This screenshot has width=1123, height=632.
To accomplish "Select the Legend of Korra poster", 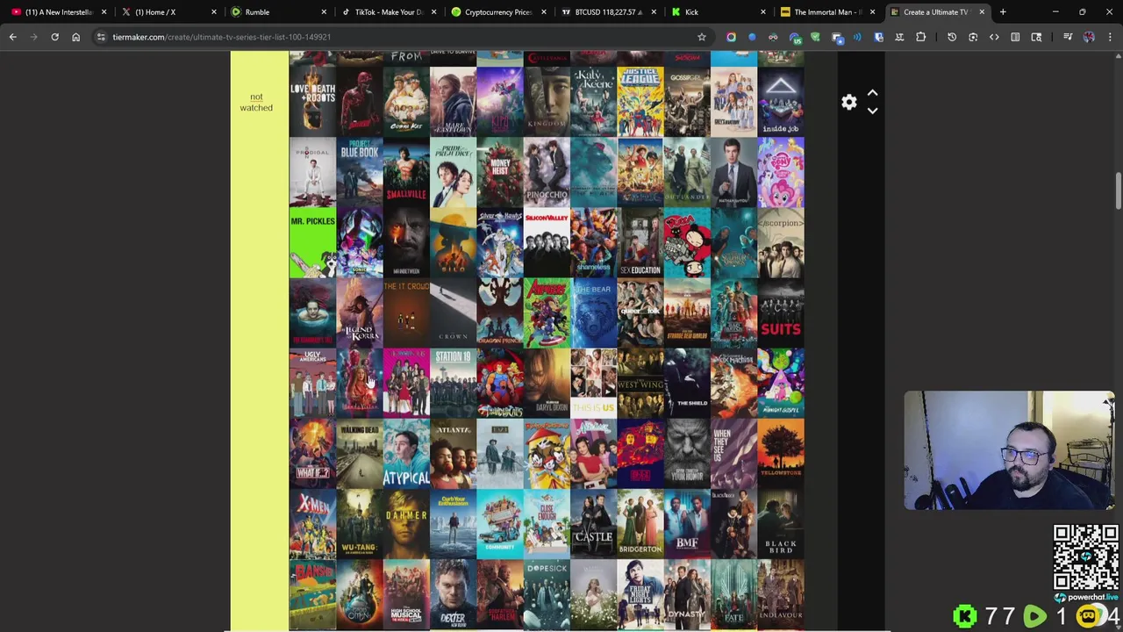I will point(360,312).
